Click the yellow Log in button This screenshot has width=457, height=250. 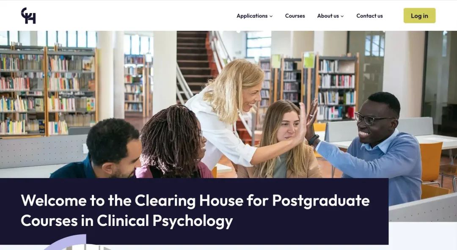pos(419,16)
